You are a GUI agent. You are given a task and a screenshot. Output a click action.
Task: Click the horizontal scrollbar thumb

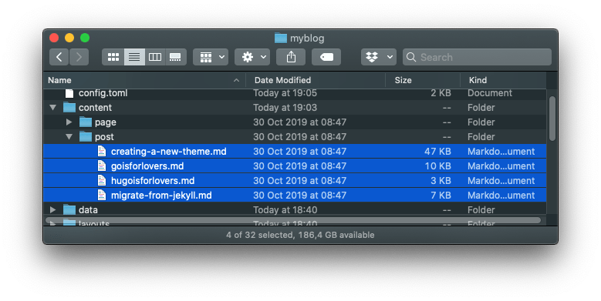coord(293,220)
